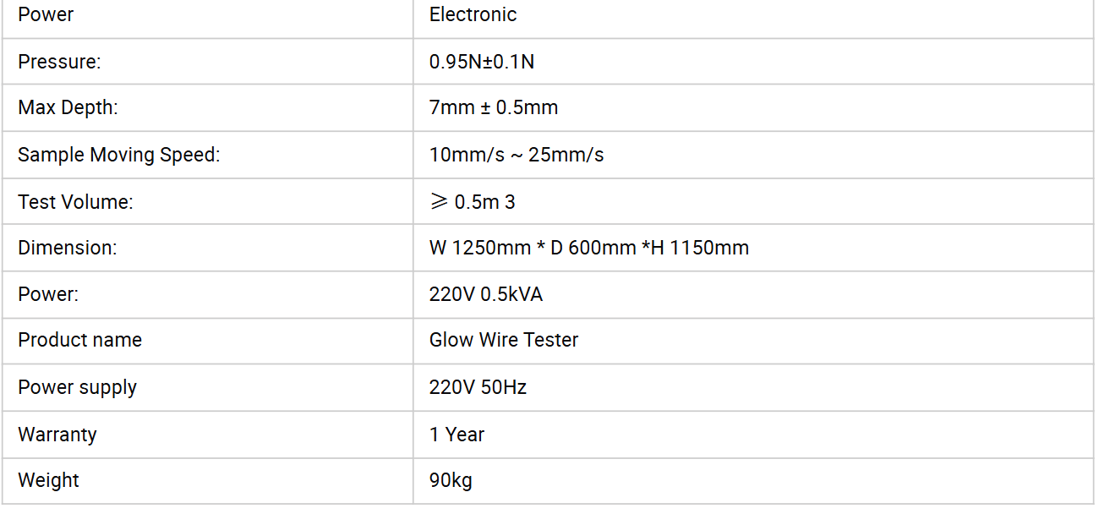The height and width of the screenshot is (514, 1099).
Task: Click the 'Glow Wire Tester' product name
Action: [x=504, y=340]
